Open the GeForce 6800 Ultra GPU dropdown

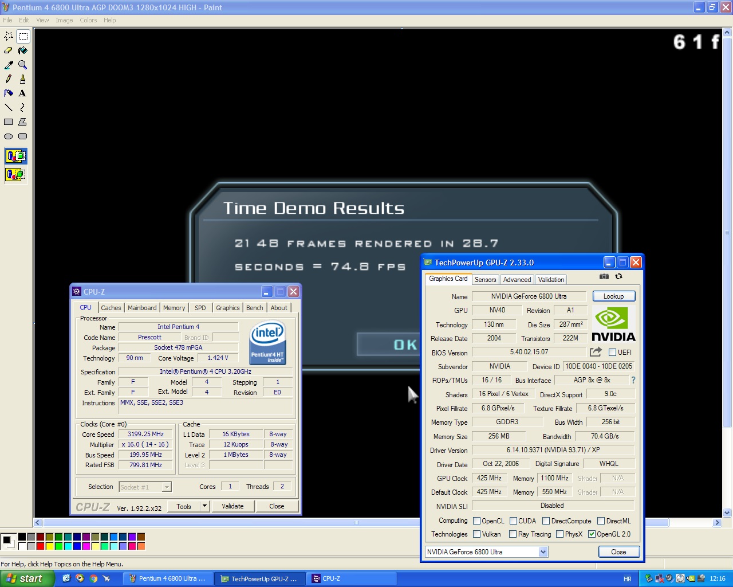tap(543, 552)
